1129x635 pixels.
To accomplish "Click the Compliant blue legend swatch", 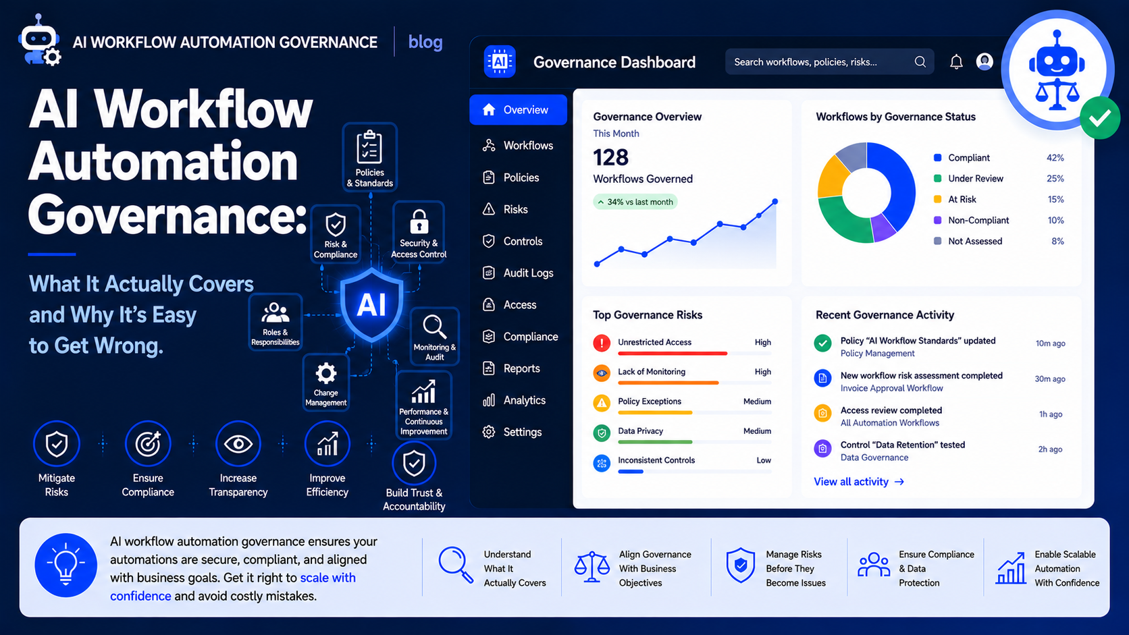I will [937, 158].
